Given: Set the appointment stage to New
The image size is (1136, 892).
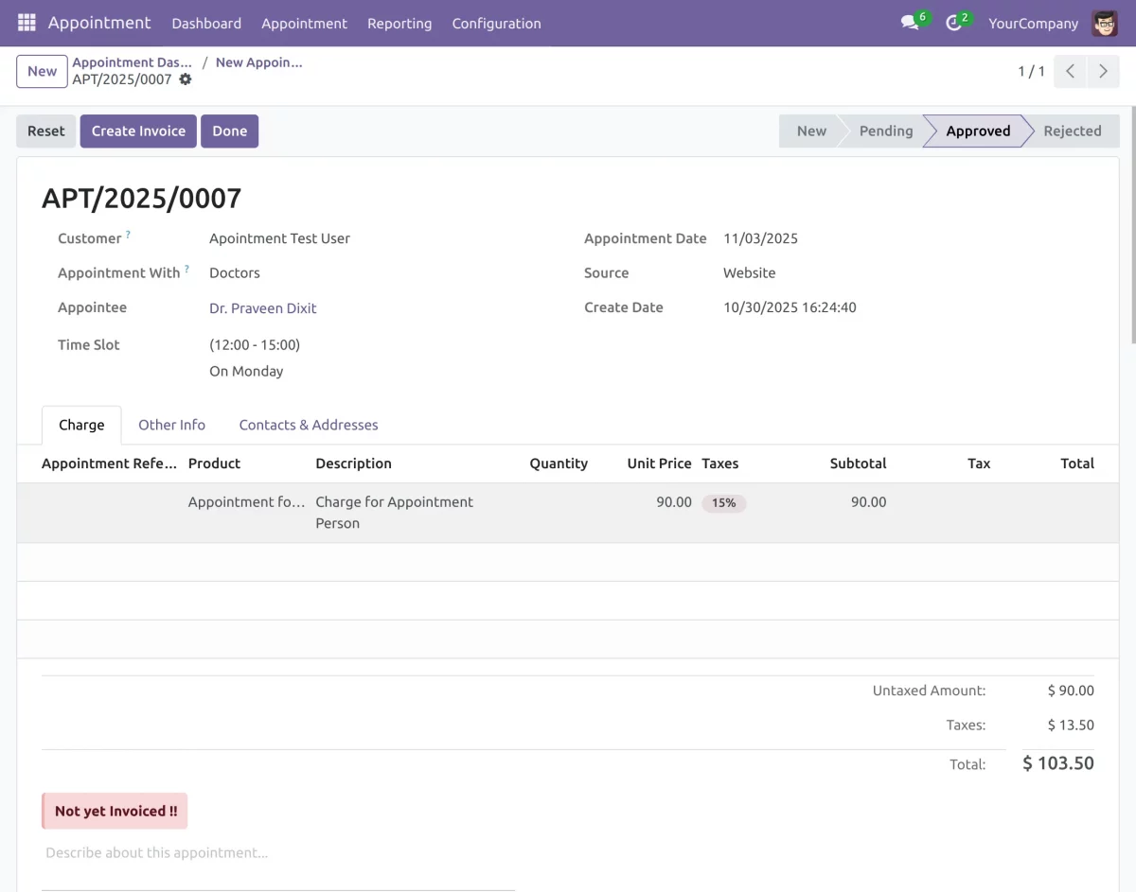Looking at the screenshot, I should (811, 131).
